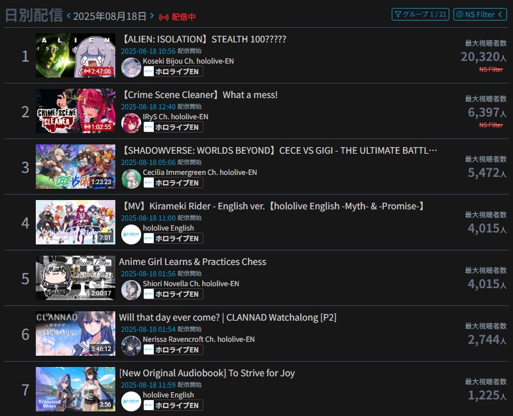This screenshot has width=513, height=416.
Task: Click ホロライブEN tag on Audiobook row
Action: pos(173,405)
